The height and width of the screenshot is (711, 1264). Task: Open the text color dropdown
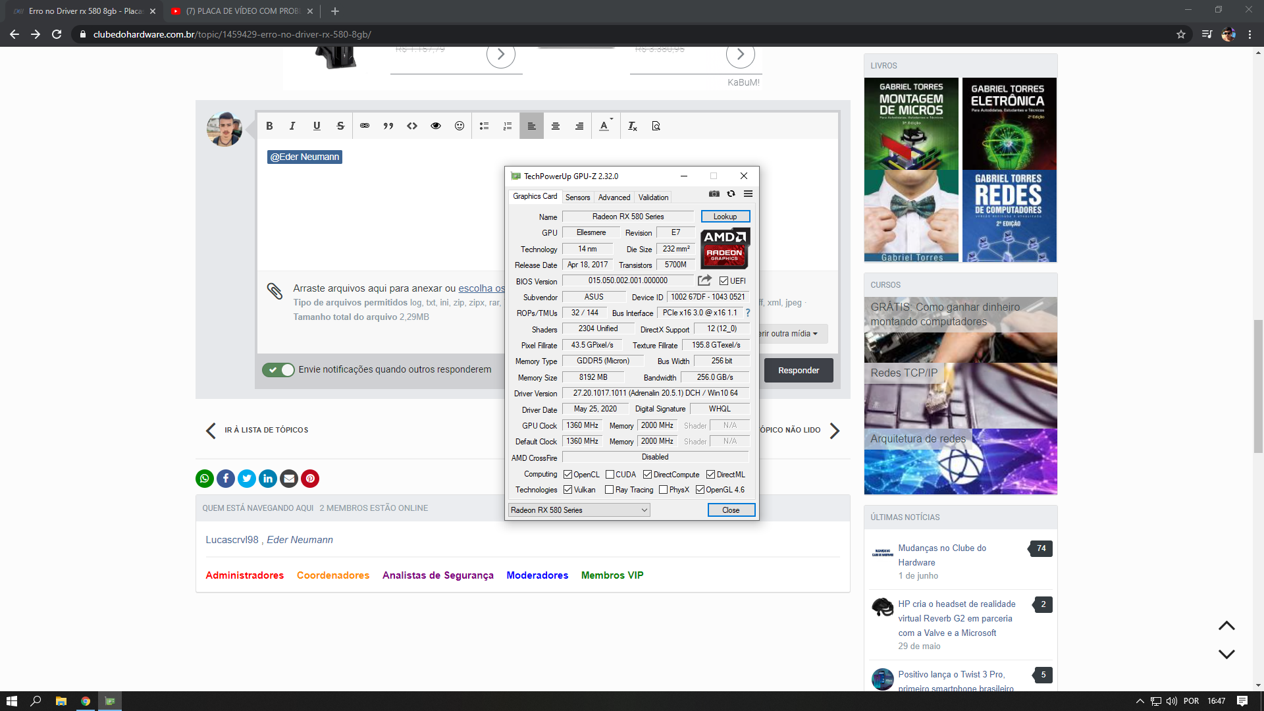click(606, 126)
